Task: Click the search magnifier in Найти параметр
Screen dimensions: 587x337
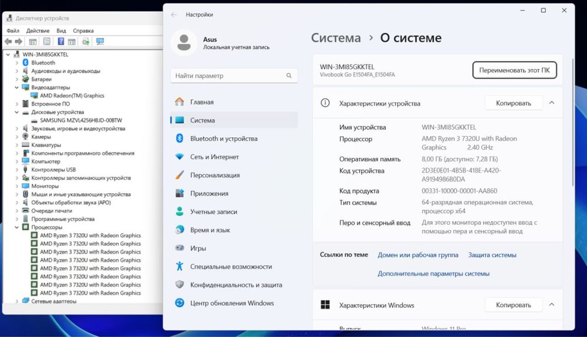Action: [x=289, y=76]
